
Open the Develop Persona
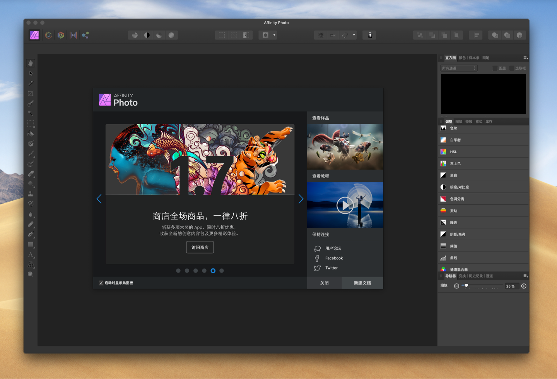[x=61, y=35]
